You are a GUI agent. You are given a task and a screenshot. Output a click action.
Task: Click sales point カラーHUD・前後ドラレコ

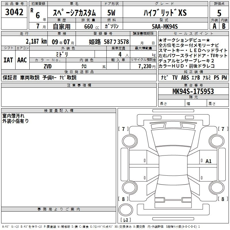click(187, 66)
